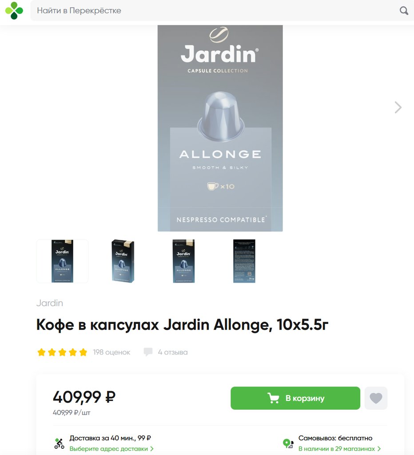Image resolution: width=414 pixels, height=455 pixels.
Task: Click the bicycle delivery icon
Action: 60,443
